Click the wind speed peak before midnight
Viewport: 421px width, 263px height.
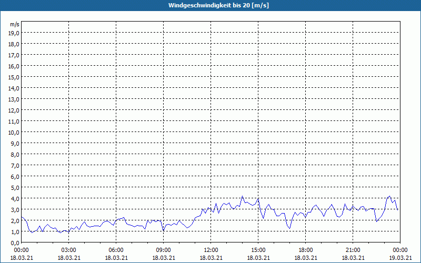click(389, 196)
